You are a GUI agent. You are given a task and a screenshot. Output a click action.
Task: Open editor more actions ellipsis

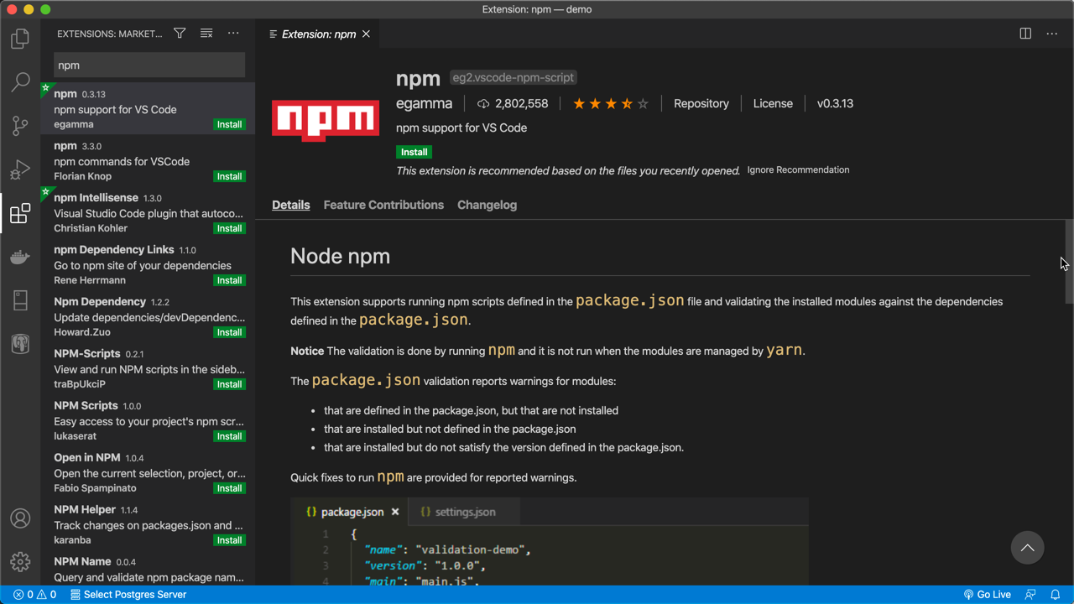coord(1052,34)
